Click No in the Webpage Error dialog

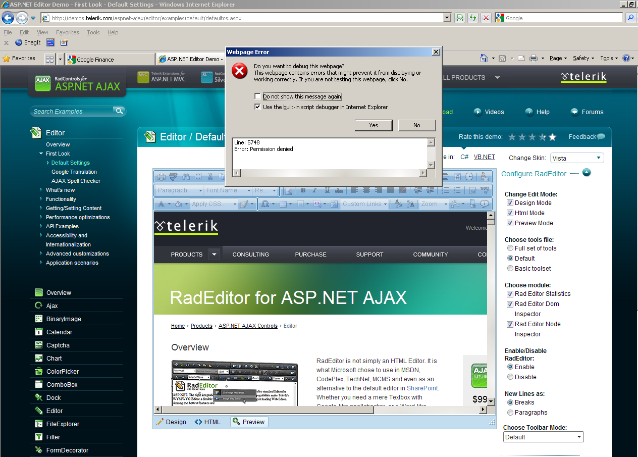[417, 125]
